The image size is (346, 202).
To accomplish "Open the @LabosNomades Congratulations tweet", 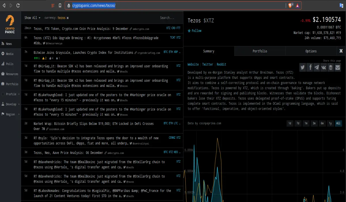I will tap(102, 193).
